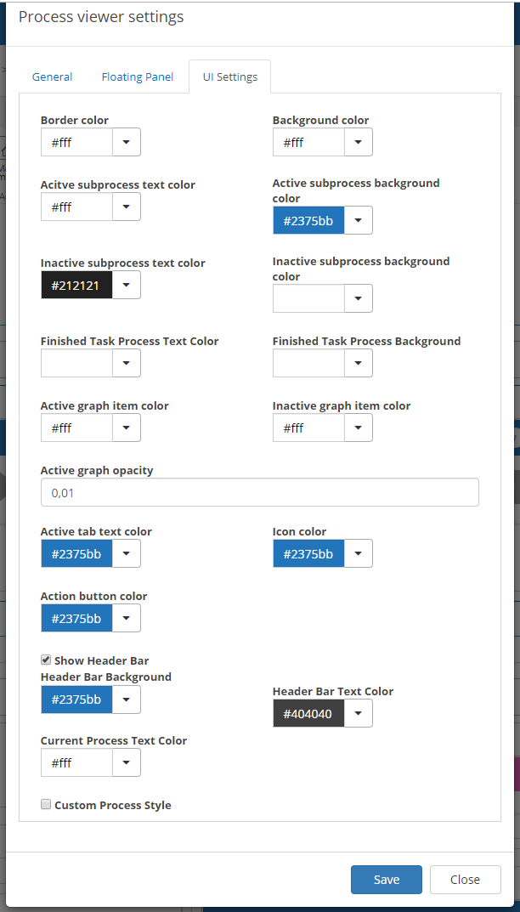Save the process viewer settings

point(387,880)
